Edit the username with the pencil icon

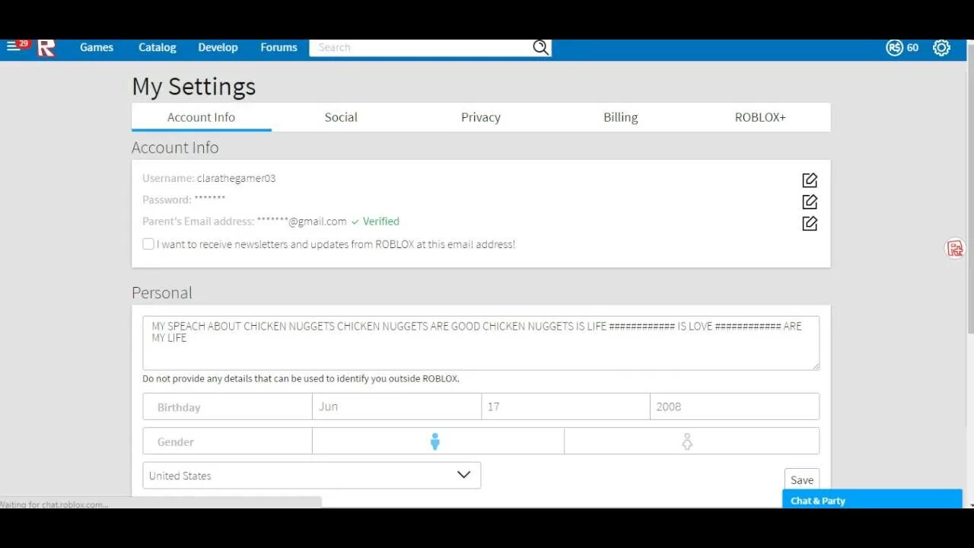810,180
